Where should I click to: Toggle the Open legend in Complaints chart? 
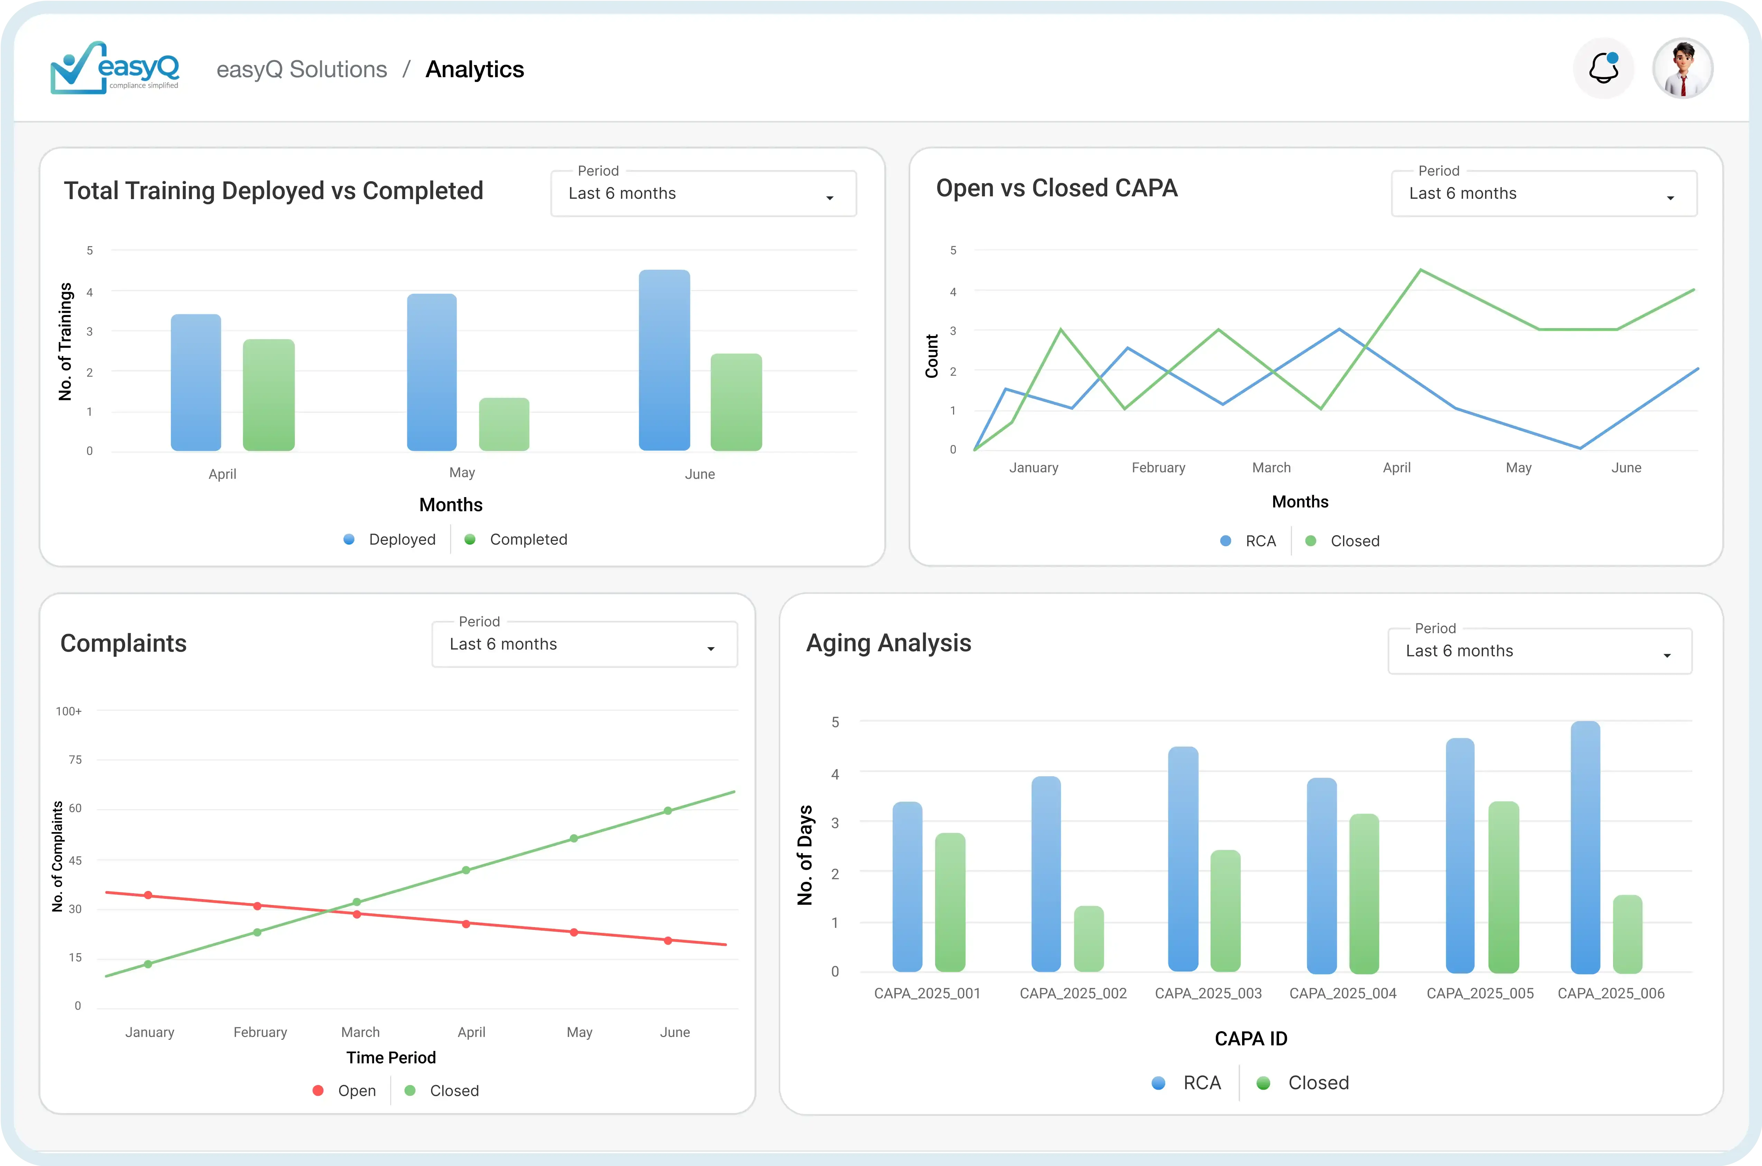click(x=344, y=1090)
